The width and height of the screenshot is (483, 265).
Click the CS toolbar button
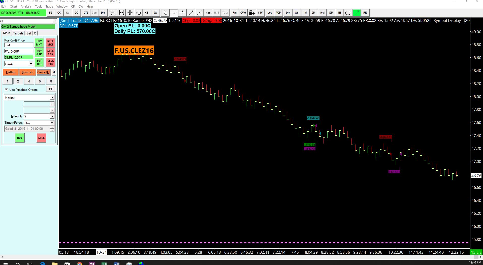coord(147,13)
